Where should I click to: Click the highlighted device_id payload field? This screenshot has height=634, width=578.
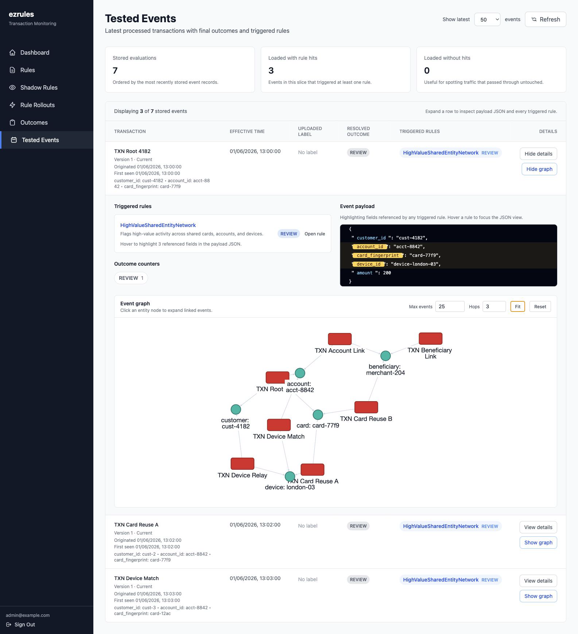pos(368,264)
